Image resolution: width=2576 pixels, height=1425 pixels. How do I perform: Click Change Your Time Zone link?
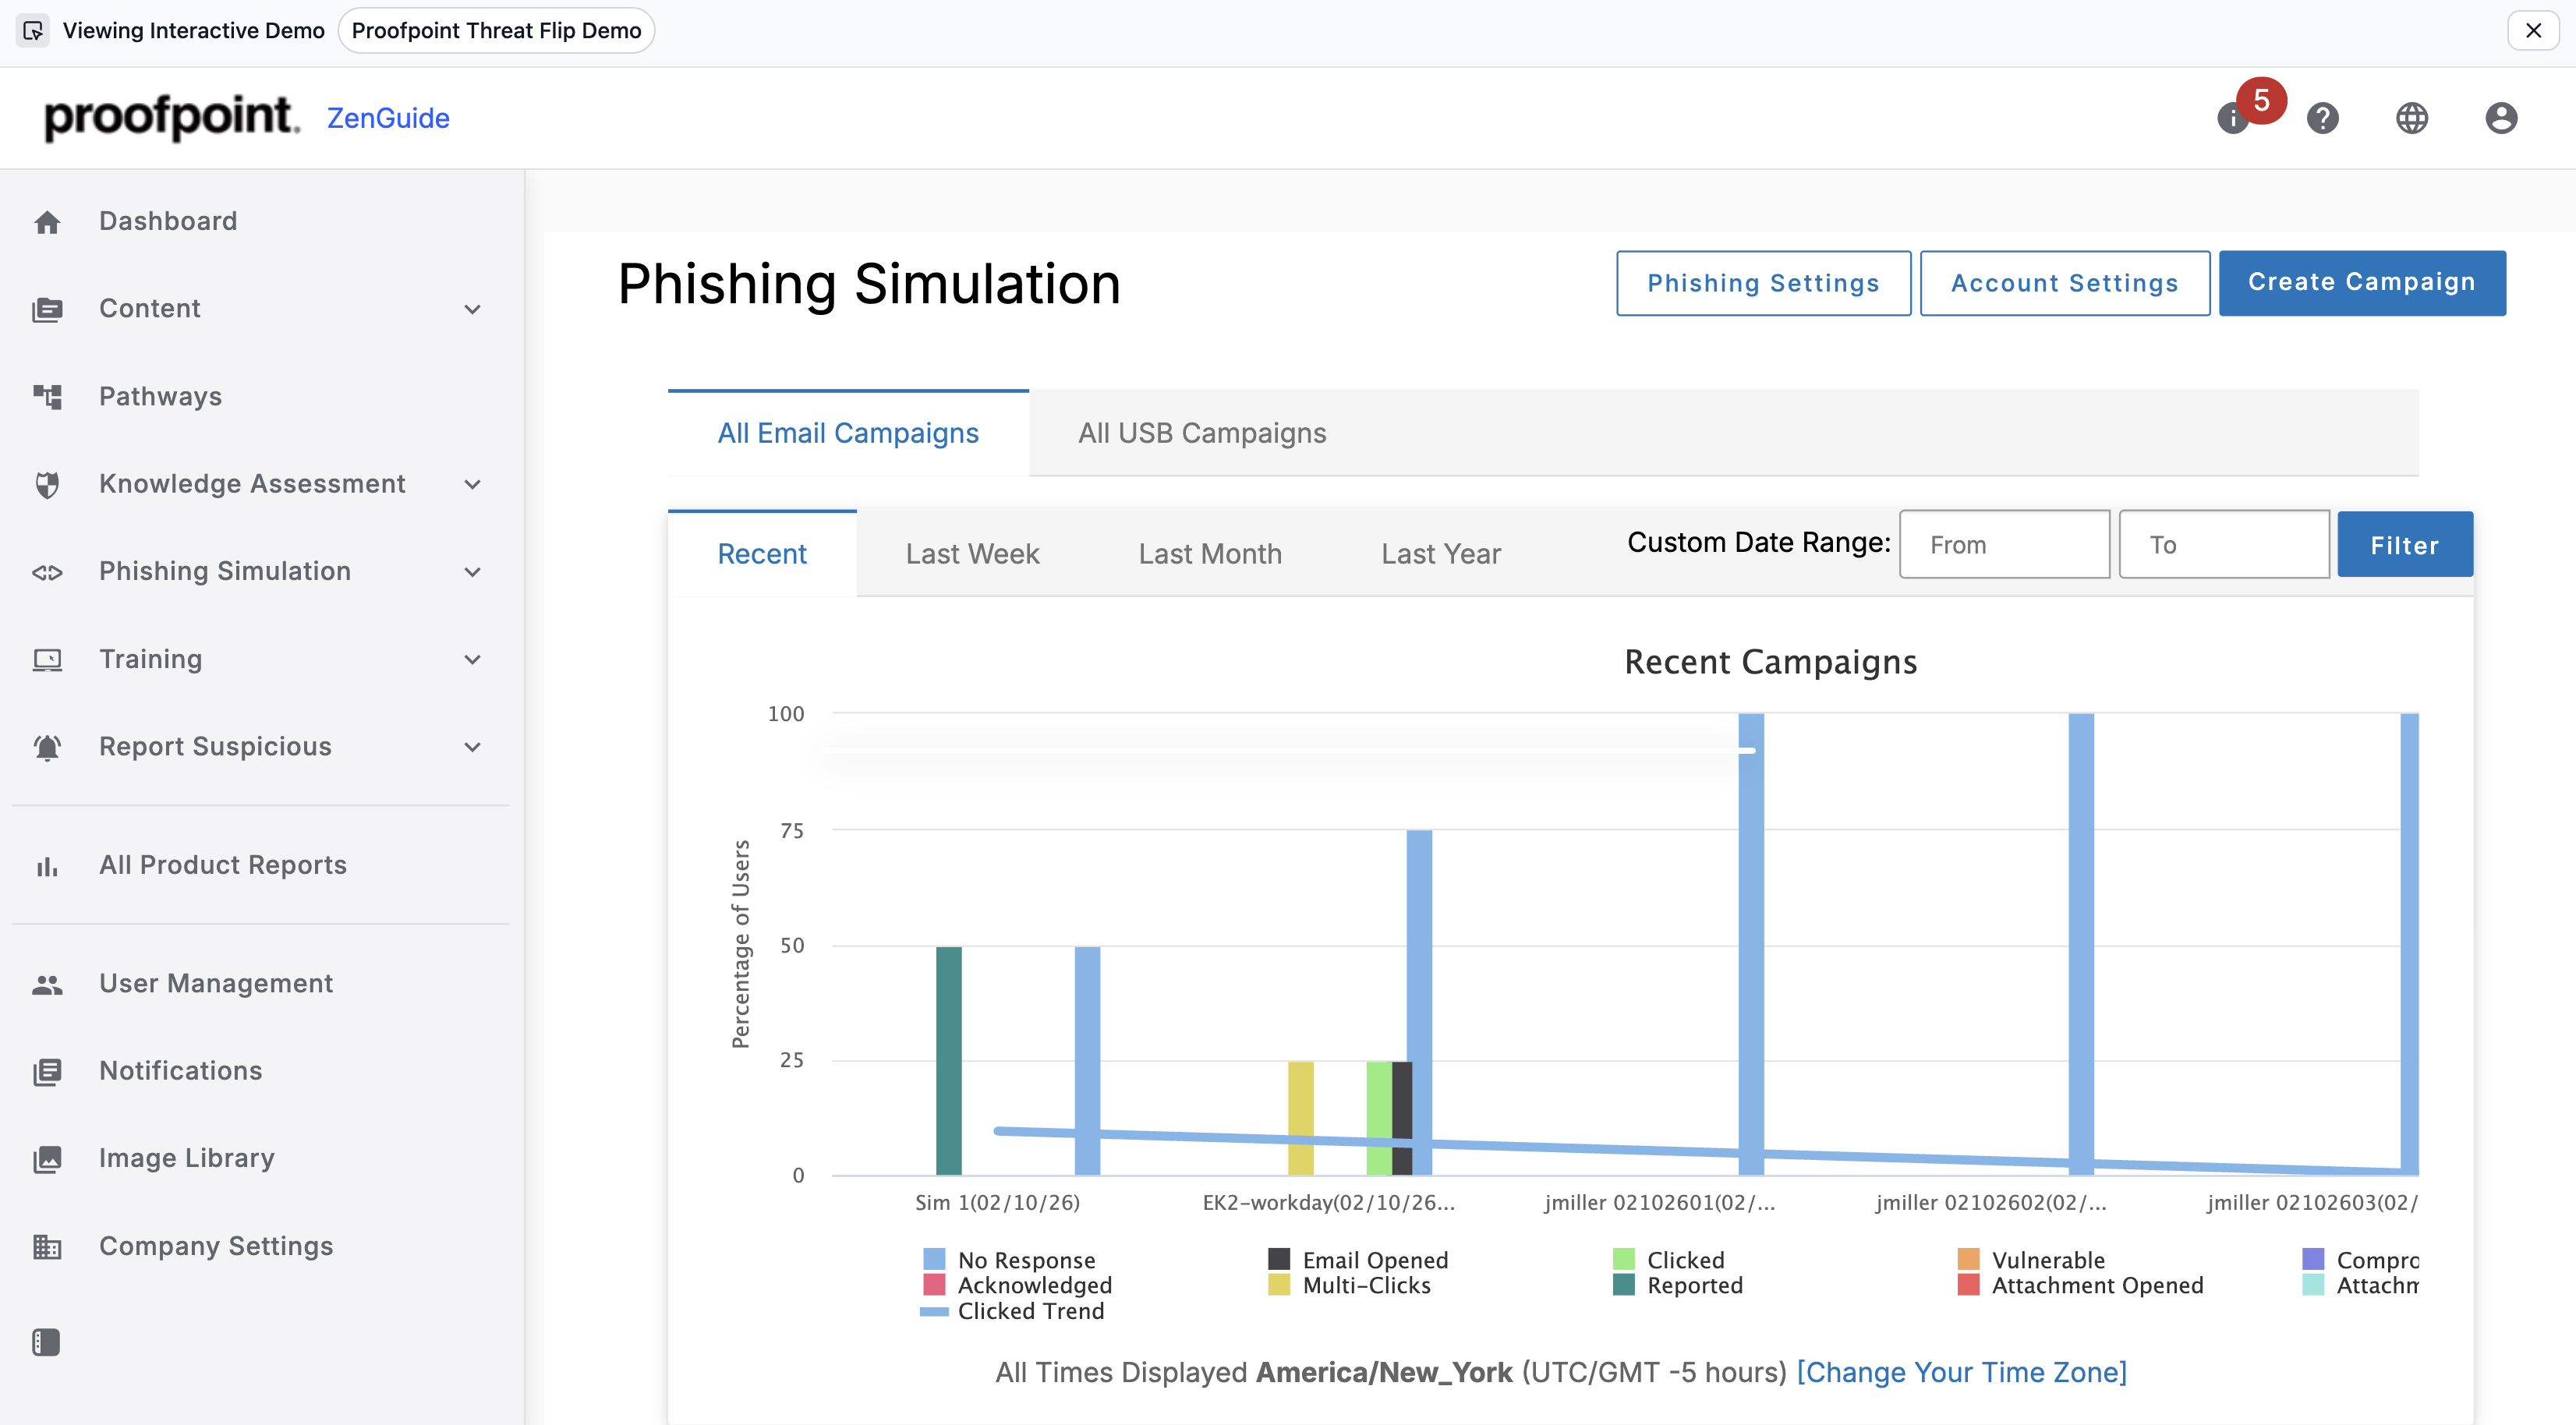1961,1372
